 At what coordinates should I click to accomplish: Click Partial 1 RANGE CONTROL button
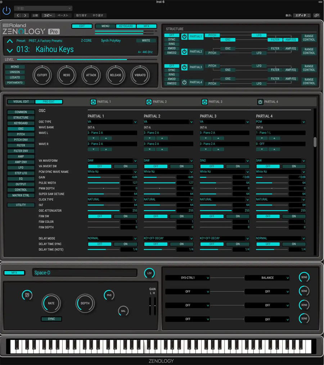pos(309,38)
